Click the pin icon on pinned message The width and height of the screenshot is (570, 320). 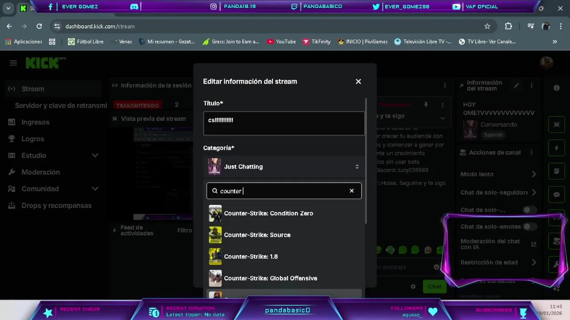click(x=426, y=105)
